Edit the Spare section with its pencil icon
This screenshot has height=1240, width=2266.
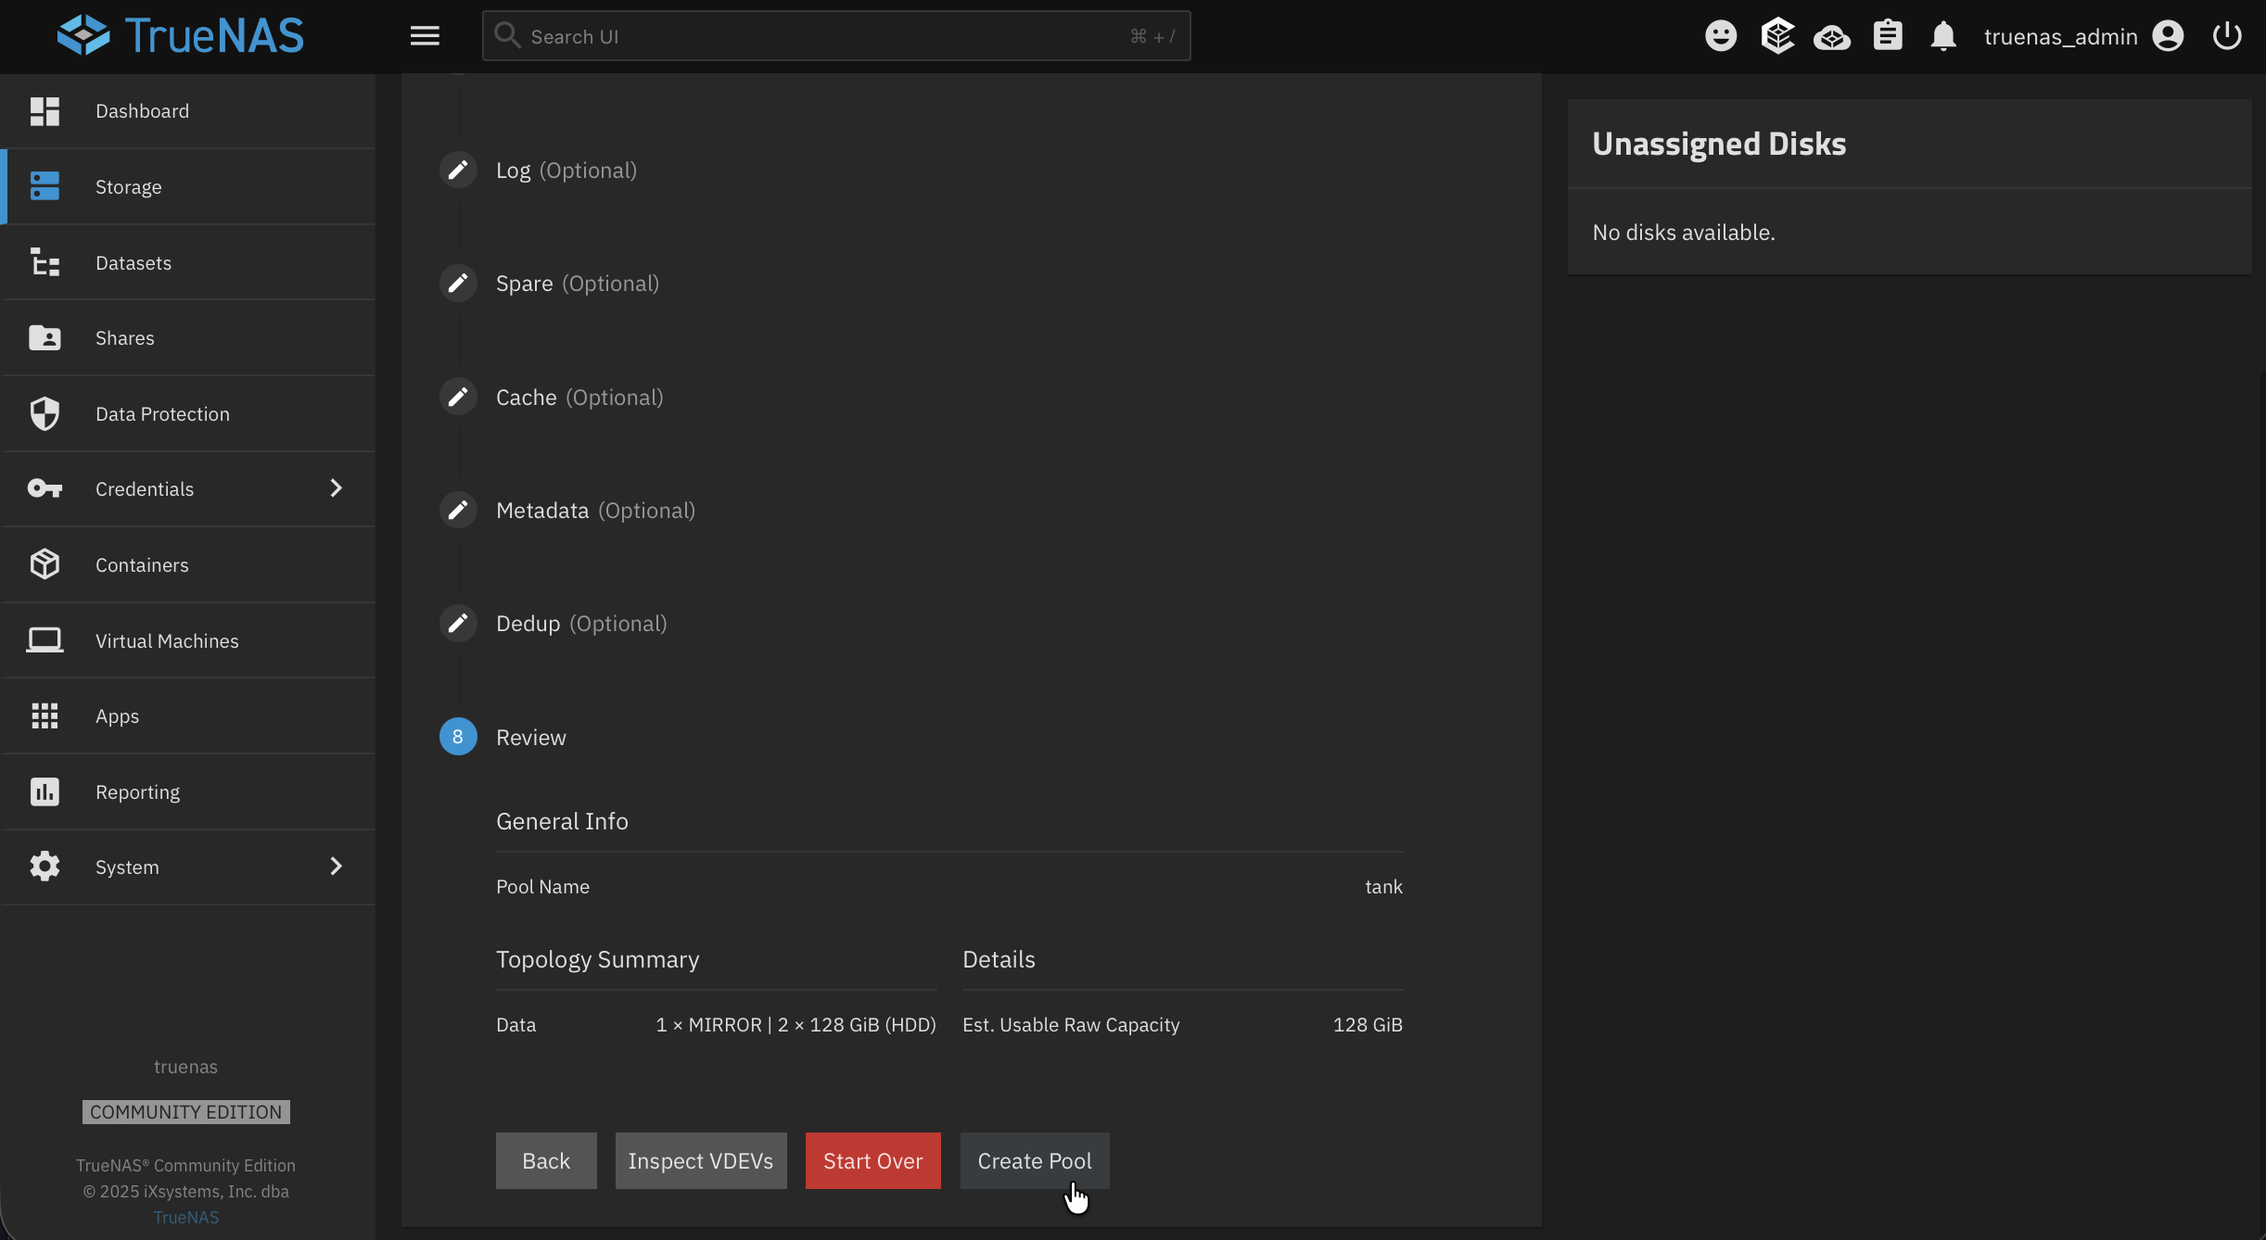[457, 283]
